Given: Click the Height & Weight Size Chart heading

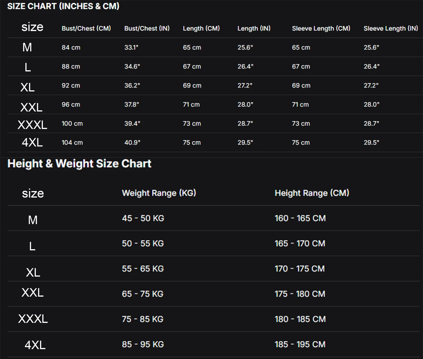Looking at the screenshot, I should point(80,164).
